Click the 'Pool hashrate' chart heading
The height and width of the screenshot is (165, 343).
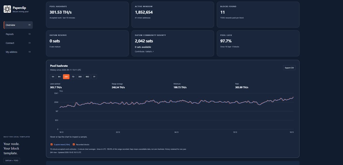click(x=59, y=66)
